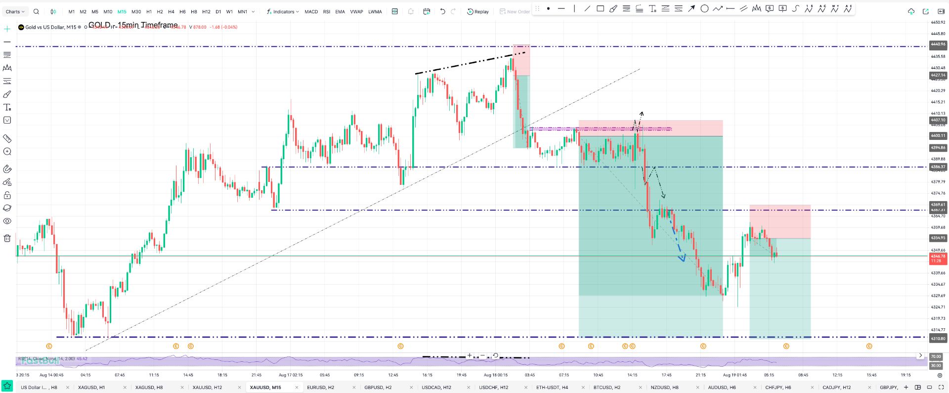Select the polyline drawing tool
The width and height of the screenshot is (949, 393).
[x=718, y=8]
